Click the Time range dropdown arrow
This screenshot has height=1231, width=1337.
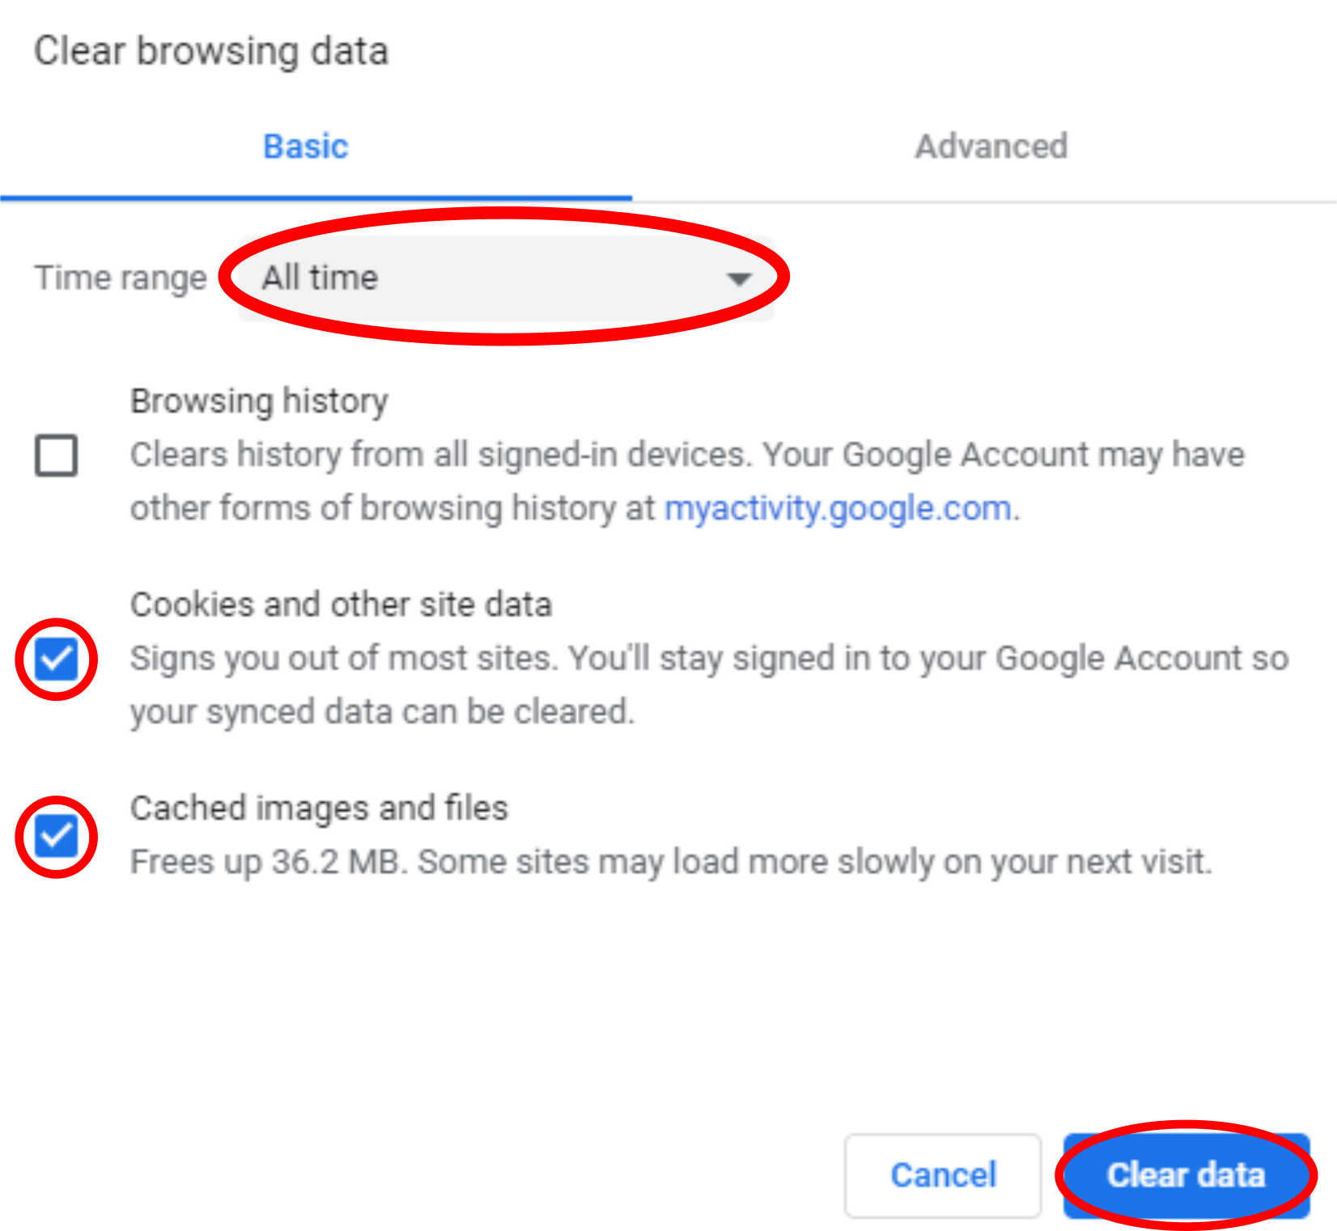pos(738,279)
